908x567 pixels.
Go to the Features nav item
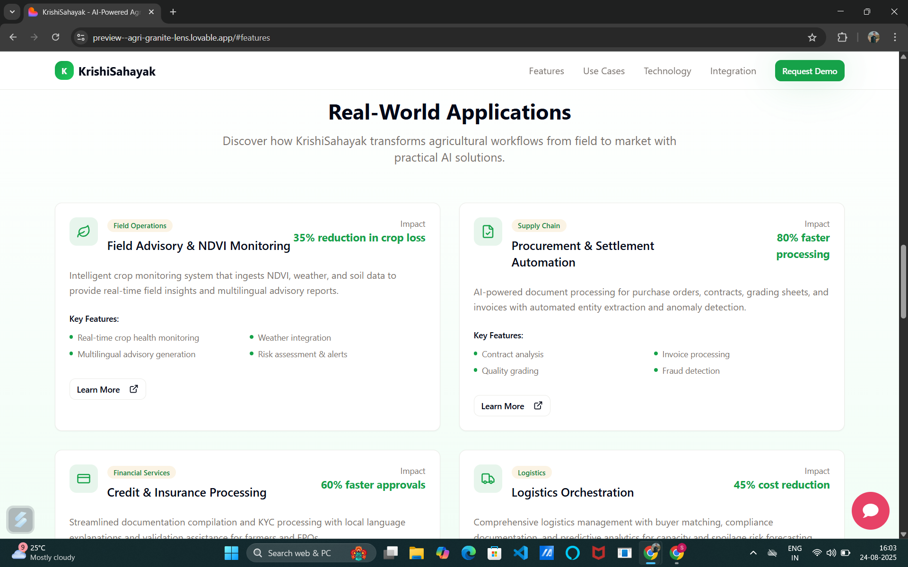click(546, 71)
